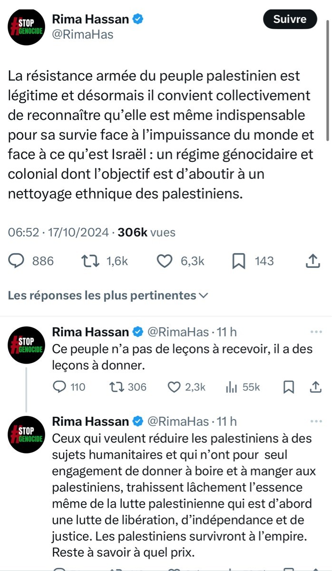332x571 pixels.
Task: Click the verified badge beside header name
Action: 138,20
